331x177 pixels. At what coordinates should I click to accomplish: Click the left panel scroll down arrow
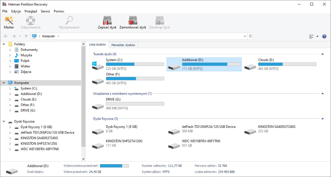click(x=84, y=159)
